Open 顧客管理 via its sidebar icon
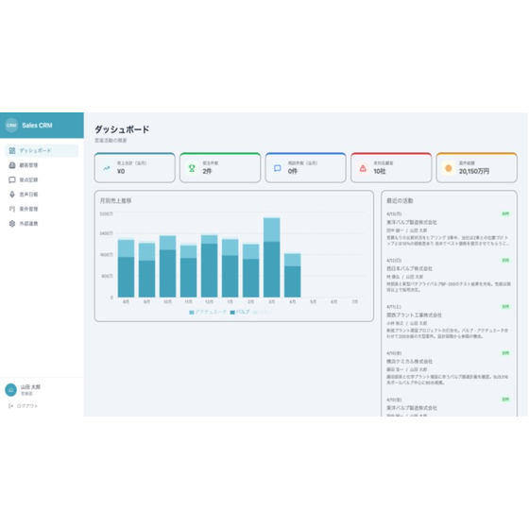Viewport: 529px width, 529px height. pos(12,165)
